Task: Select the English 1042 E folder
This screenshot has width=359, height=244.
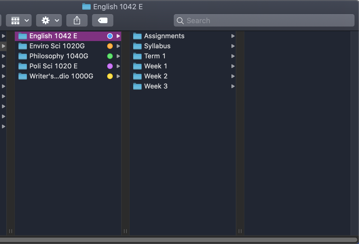Action: click(x=68, y=36)
